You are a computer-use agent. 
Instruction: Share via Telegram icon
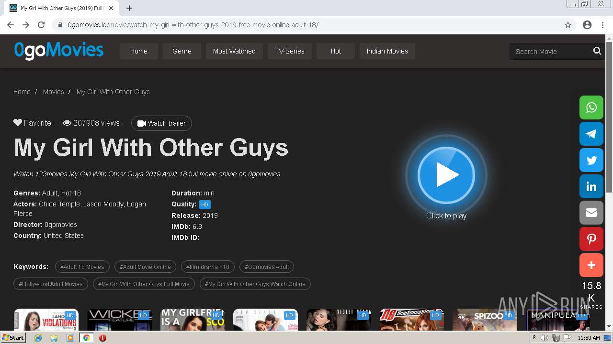[x=591, y=134]
